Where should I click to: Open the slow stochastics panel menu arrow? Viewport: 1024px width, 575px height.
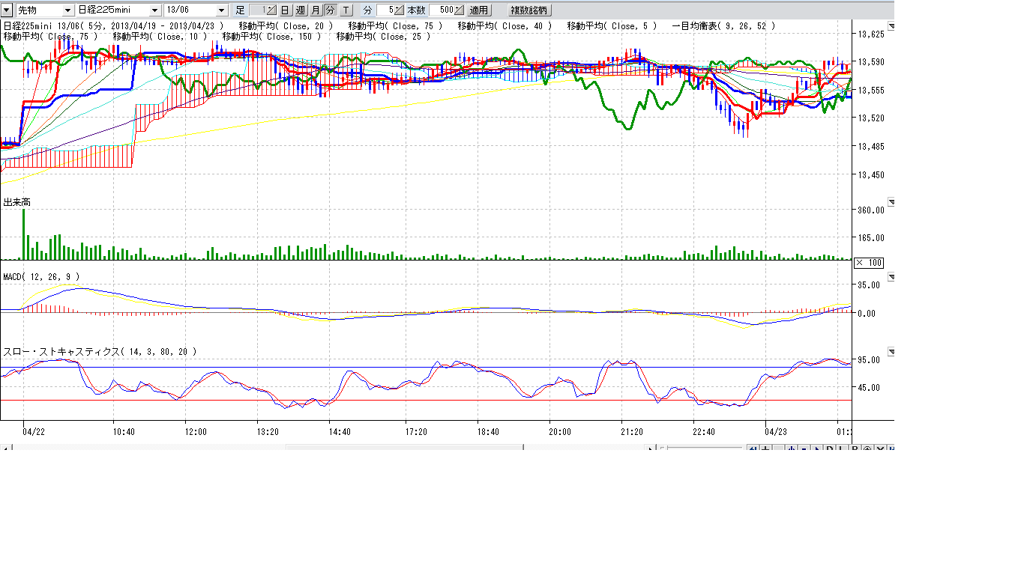(891, 351)
